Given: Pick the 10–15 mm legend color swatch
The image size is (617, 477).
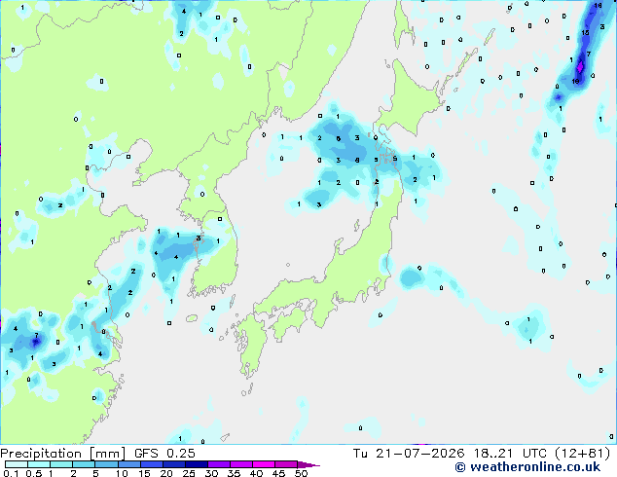Looking at the screenshot, I should (x=129, y=464).
